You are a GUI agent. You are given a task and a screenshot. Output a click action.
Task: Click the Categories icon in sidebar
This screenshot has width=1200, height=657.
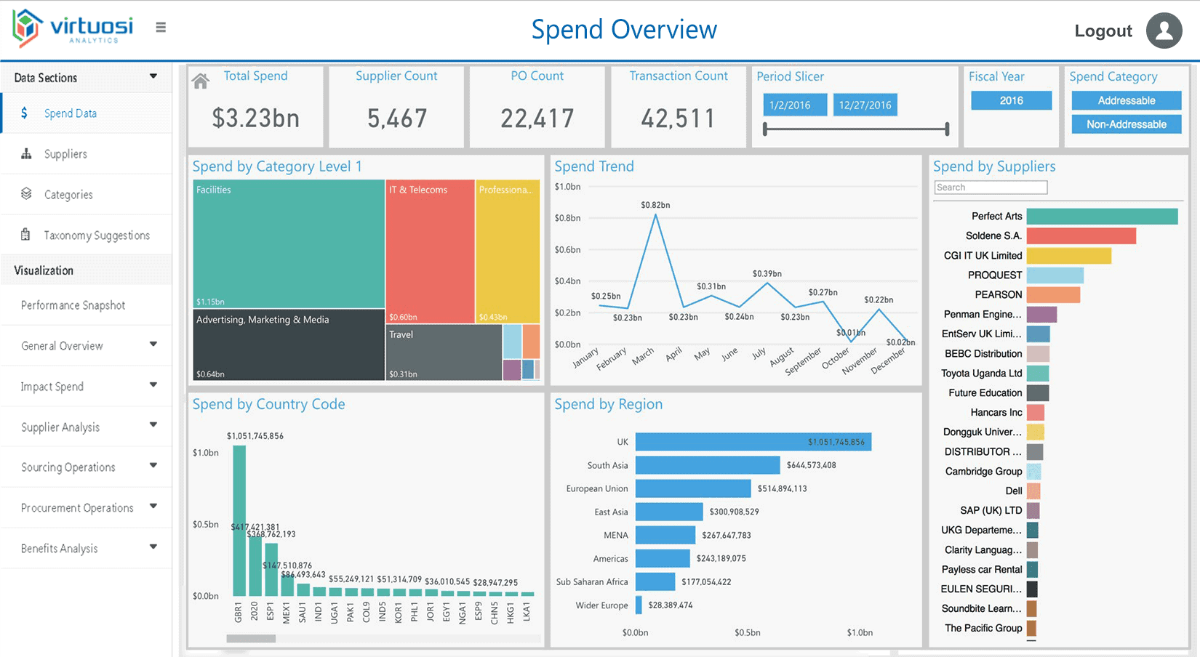[26, 194]
